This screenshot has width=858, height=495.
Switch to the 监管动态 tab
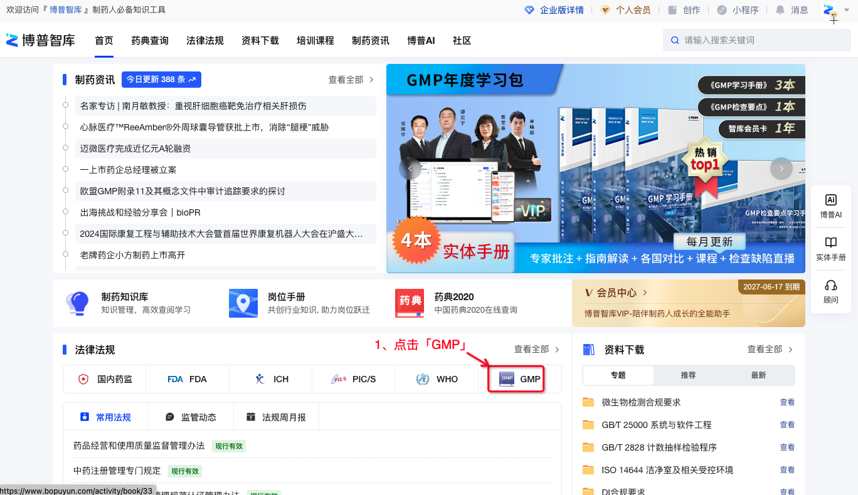coord(191,417)
